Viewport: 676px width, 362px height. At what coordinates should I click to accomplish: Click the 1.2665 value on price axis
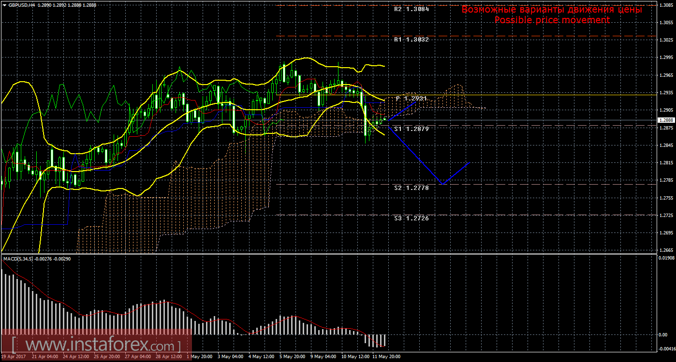666,250
